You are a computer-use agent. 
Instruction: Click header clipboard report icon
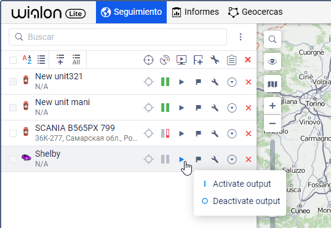coord(231,60)
